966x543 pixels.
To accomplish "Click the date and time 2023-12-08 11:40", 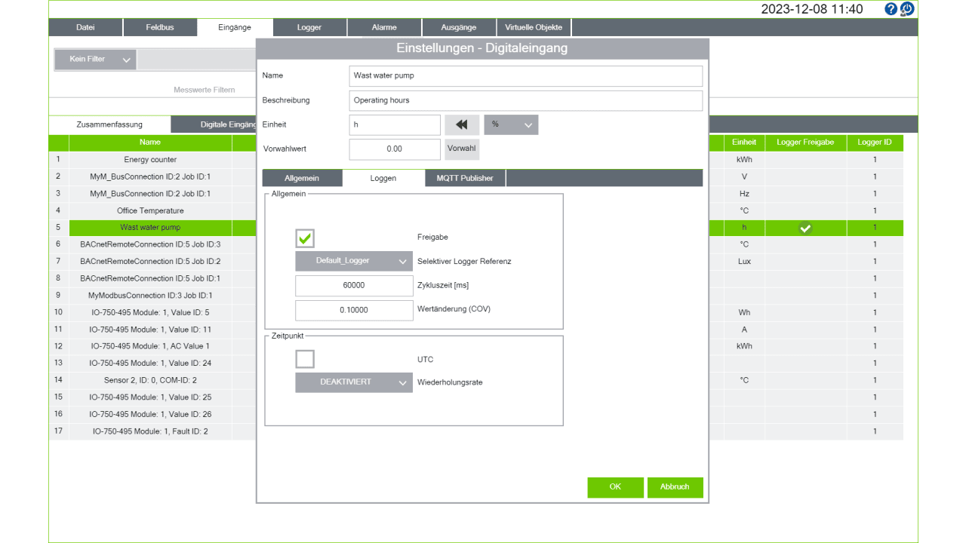I will point(811,9).
